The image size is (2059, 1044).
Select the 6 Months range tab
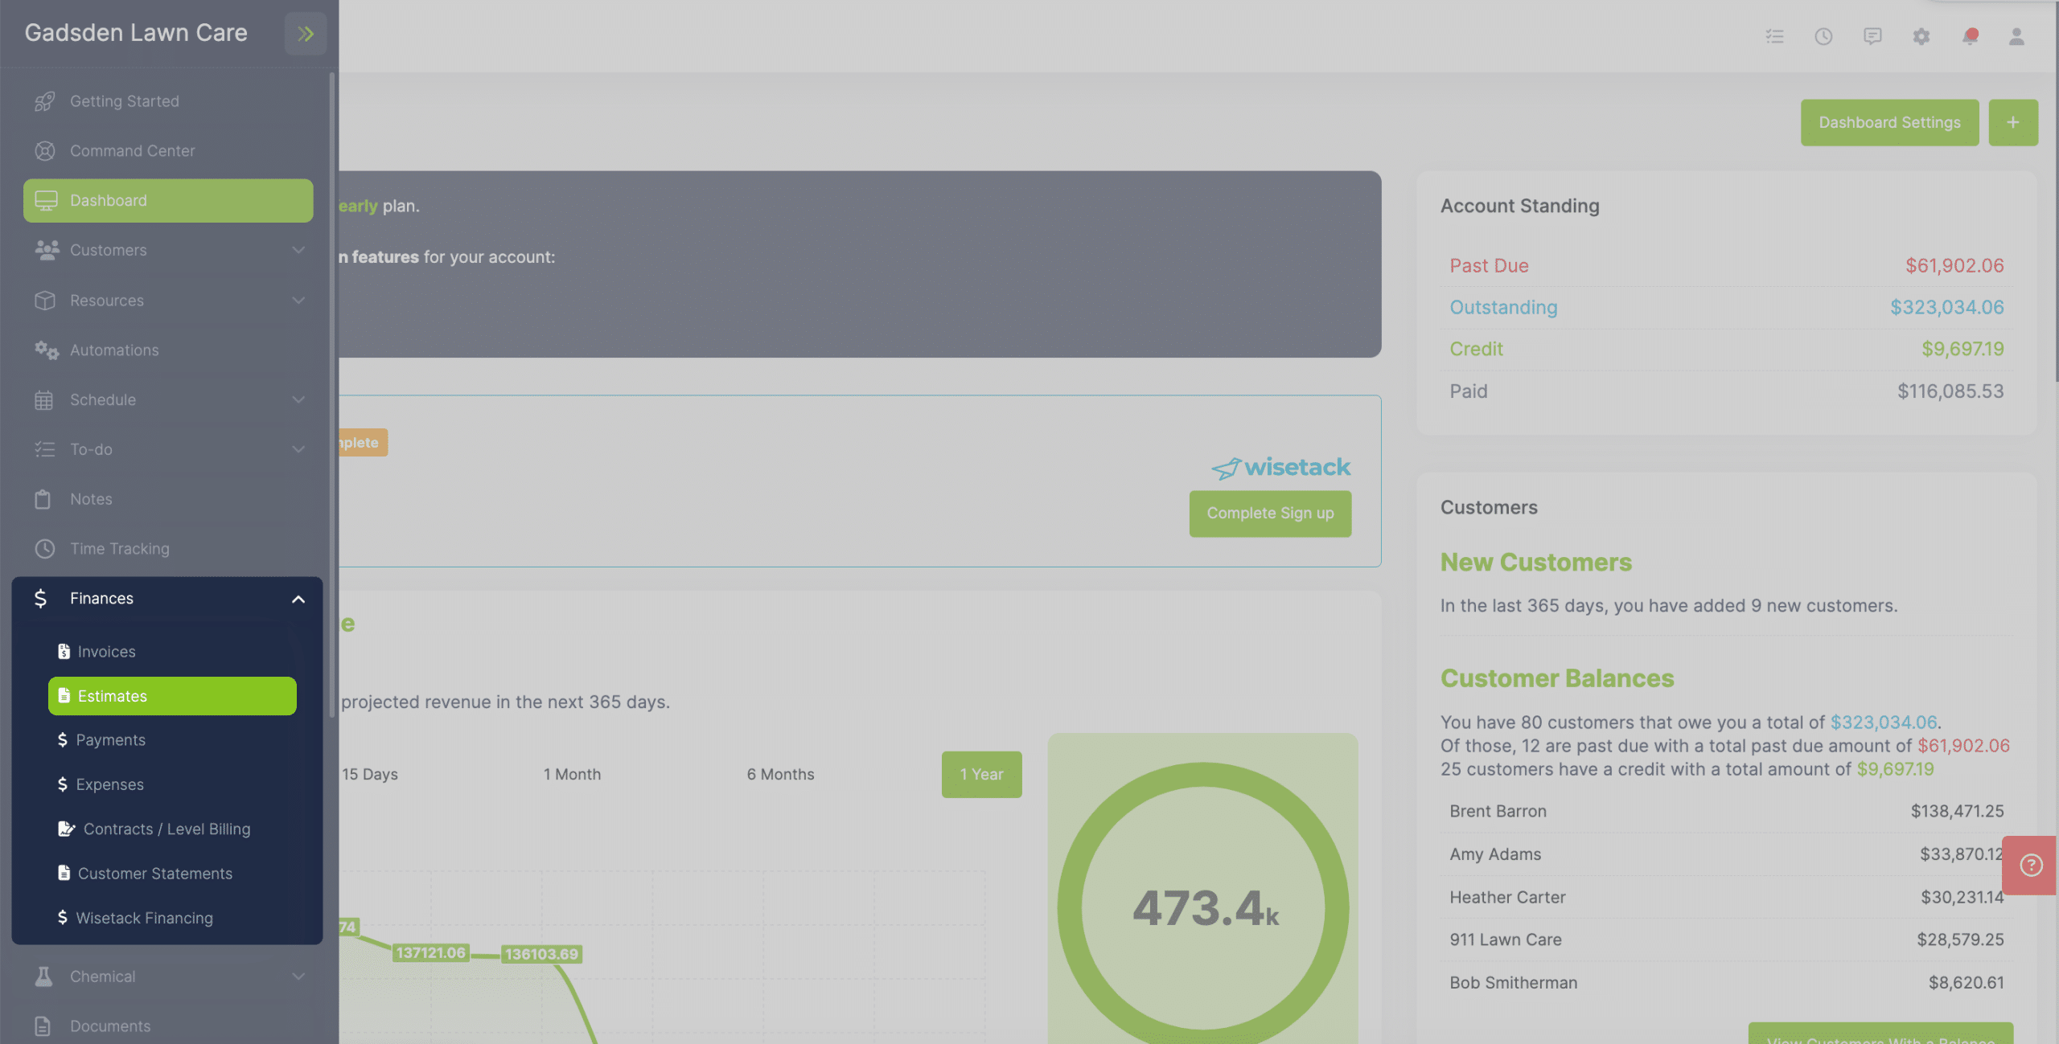point(780,775)
